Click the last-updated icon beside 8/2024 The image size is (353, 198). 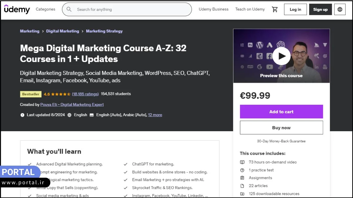(23, 115)
